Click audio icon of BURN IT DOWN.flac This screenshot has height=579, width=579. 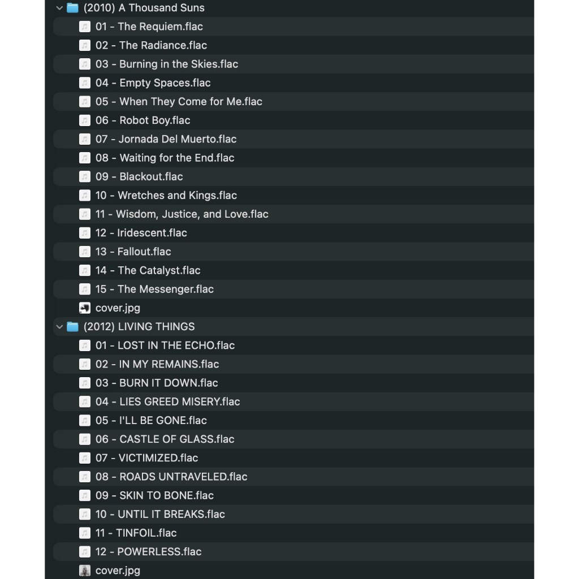pos(85,383)
